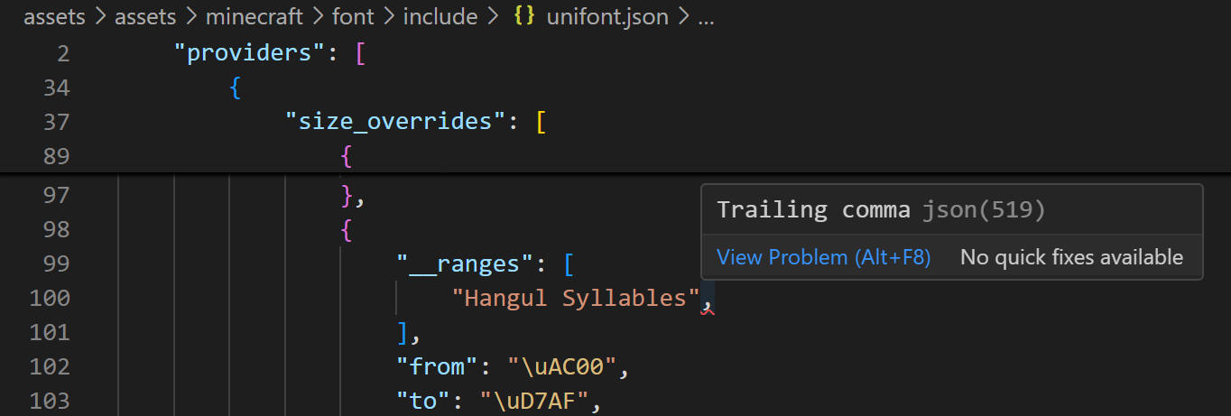
Task: Click the red-squiggled trailing comma
Action: coord(707,301)
